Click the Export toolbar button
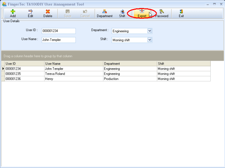This screenshot has height=168, width=225. (142, 13)
